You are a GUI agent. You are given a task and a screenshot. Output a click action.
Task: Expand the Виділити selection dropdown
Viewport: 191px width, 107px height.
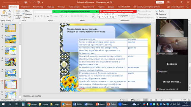(162, 17)
